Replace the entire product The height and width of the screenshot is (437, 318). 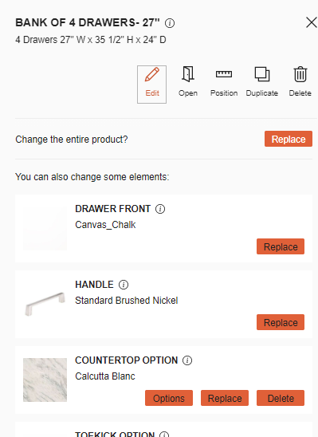289,139
